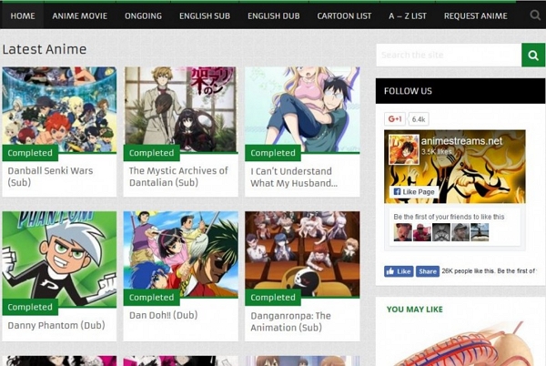Open Dan Doh!! cover image
The height and width of the screenshot is (366, 546).
click(x=181, y=254)
